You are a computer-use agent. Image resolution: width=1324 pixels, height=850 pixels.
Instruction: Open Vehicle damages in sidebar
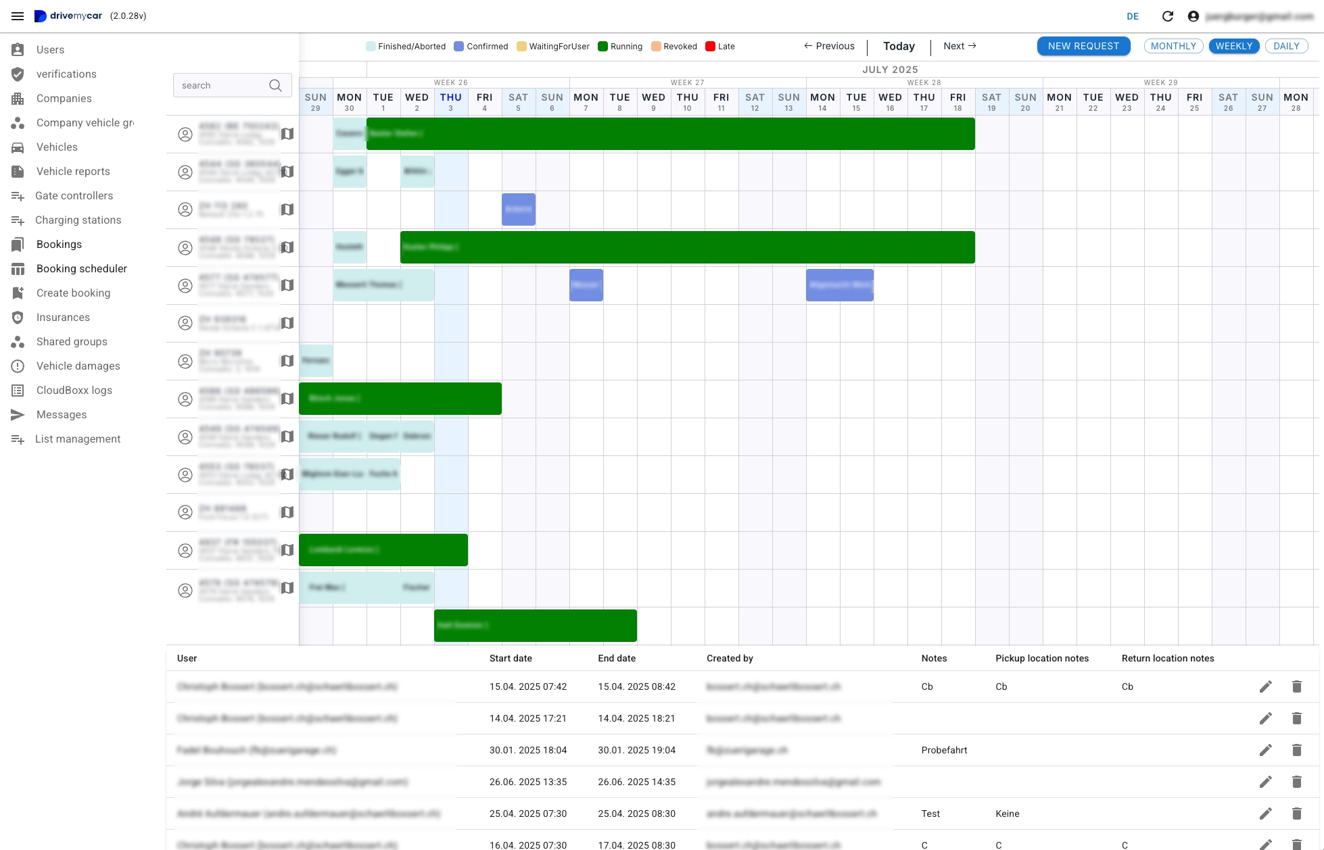tap(78, 366)
